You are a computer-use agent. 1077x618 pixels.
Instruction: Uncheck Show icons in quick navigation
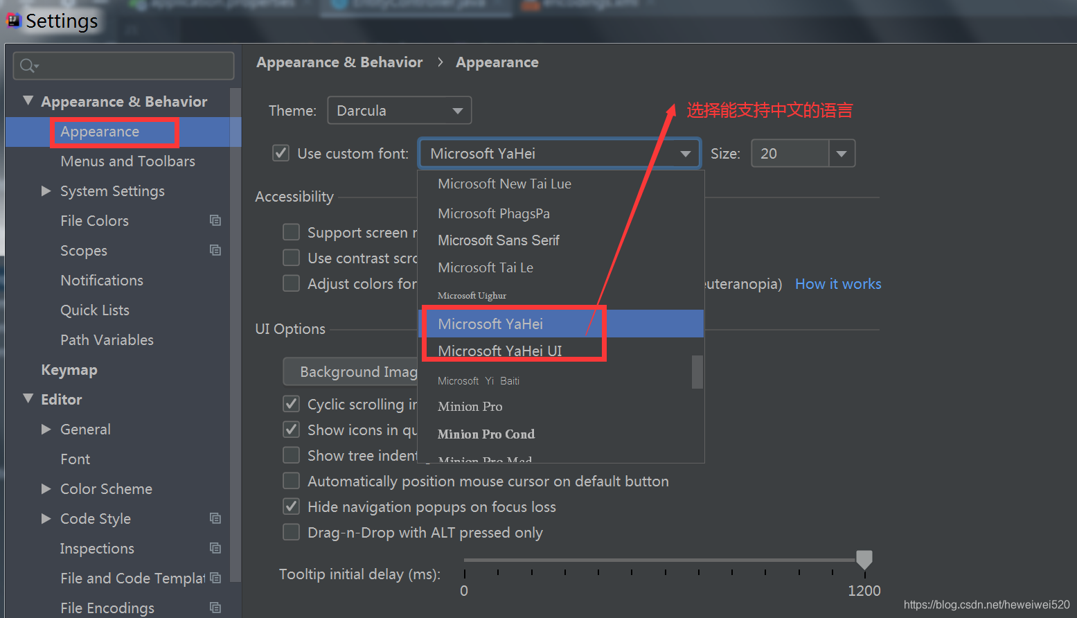click(292, 430)
